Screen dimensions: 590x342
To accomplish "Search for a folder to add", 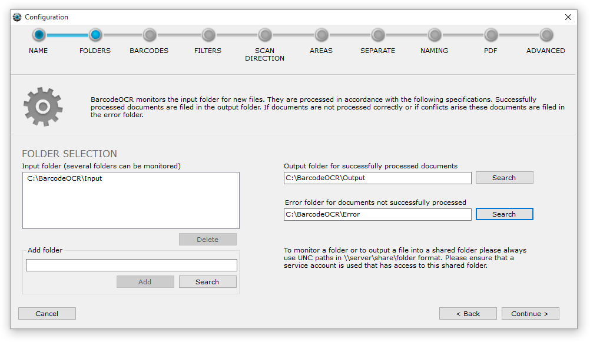I will [208, 282].
